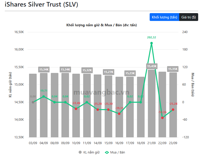Select the 15,43K bar label for 21/09
The image size is (204, 159).
coord(152,66)
